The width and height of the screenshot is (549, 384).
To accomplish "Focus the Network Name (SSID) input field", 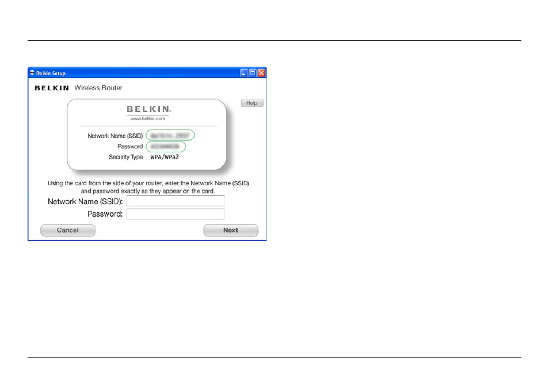I will point(176,201).
